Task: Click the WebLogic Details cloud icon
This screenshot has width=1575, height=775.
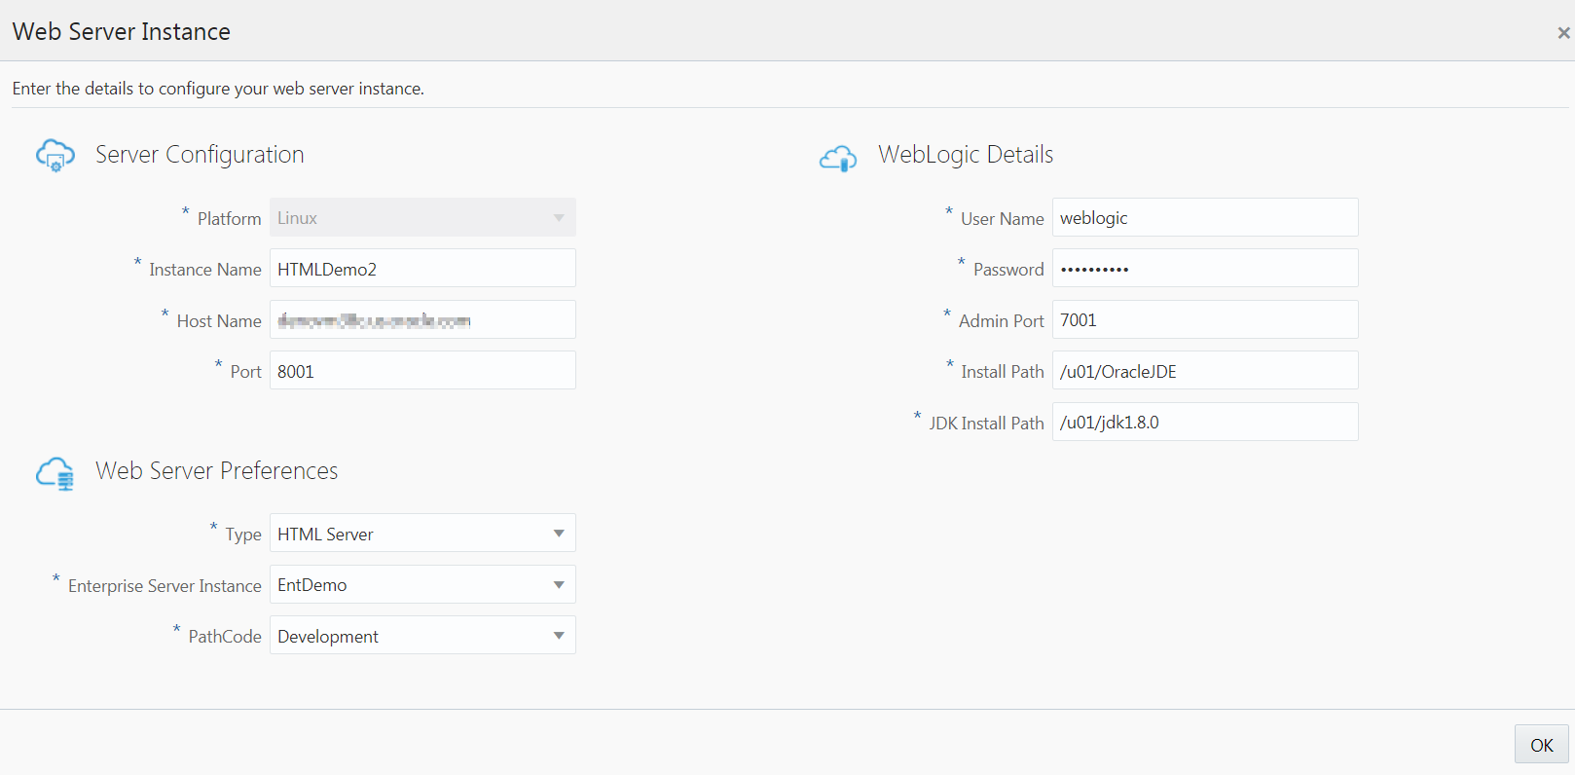Action: [838, 158]
